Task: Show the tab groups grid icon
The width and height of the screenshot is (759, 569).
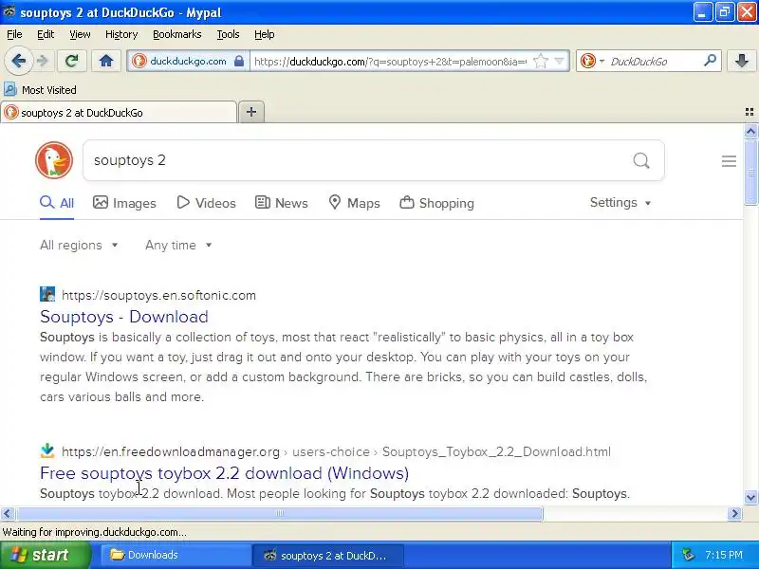Action: tap(750, 112)
